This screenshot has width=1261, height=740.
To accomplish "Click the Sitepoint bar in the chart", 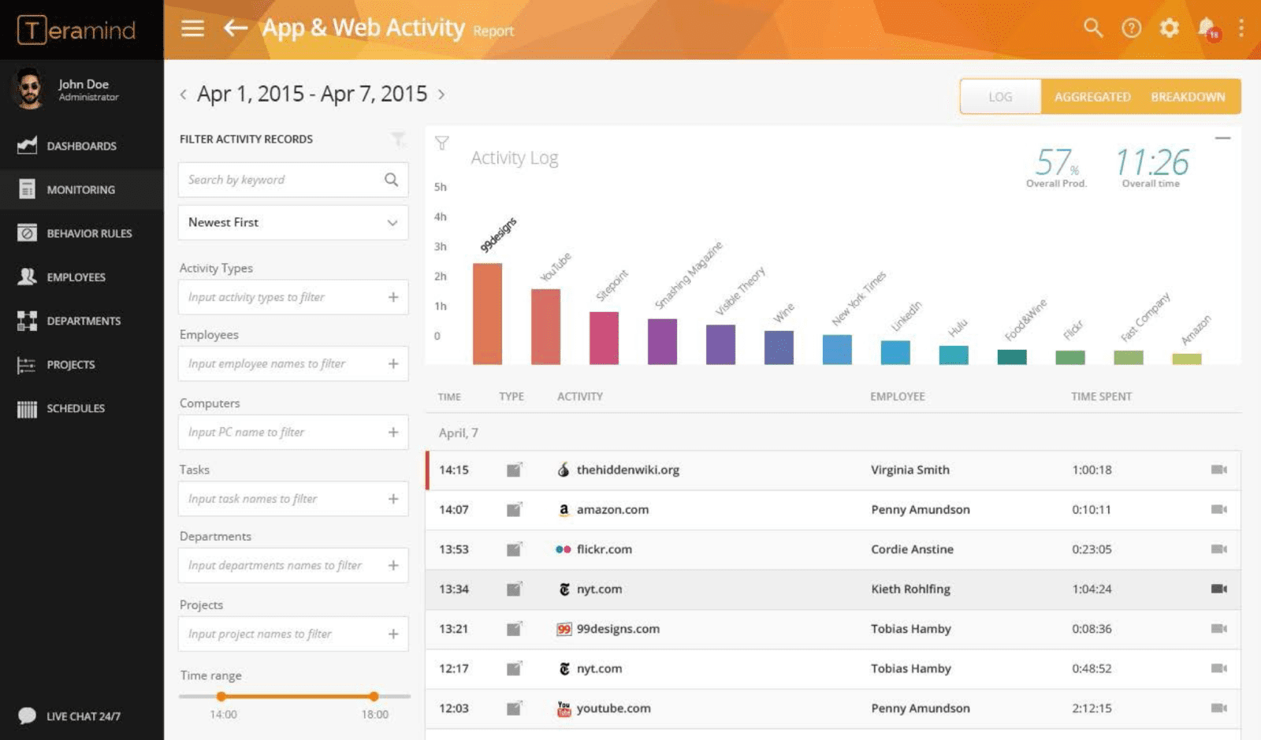I will click(x=604, y=338).
